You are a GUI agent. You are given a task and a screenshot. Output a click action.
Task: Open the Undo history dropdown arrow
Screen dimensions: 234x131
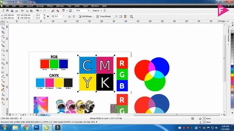(41, 11)
